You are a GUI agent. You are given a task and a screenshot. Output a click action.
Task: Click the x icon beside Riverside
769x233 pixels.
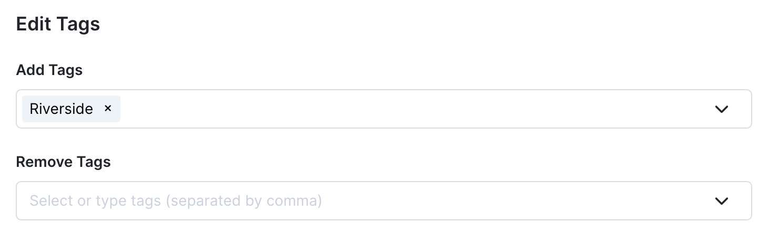click(108, 109)
